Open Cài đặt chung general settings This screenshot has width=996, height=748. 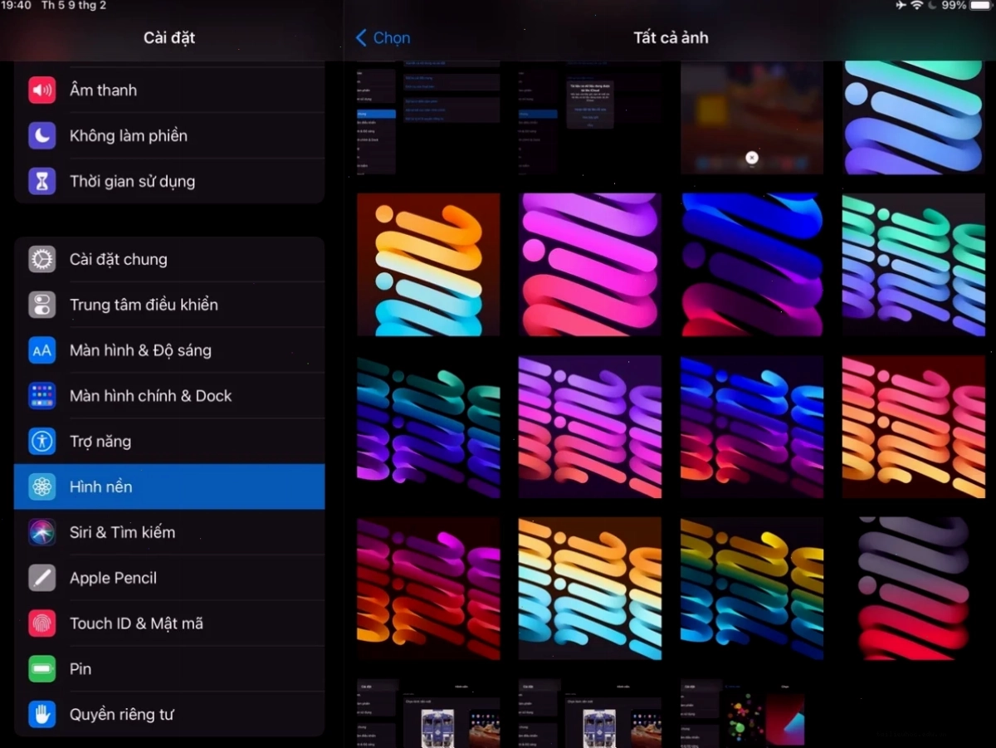[x=169, y=259]
